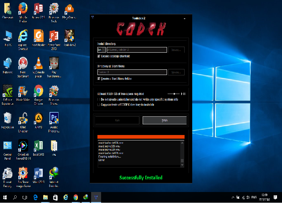Open the This PC desktop icon

(x=8, y=38)
